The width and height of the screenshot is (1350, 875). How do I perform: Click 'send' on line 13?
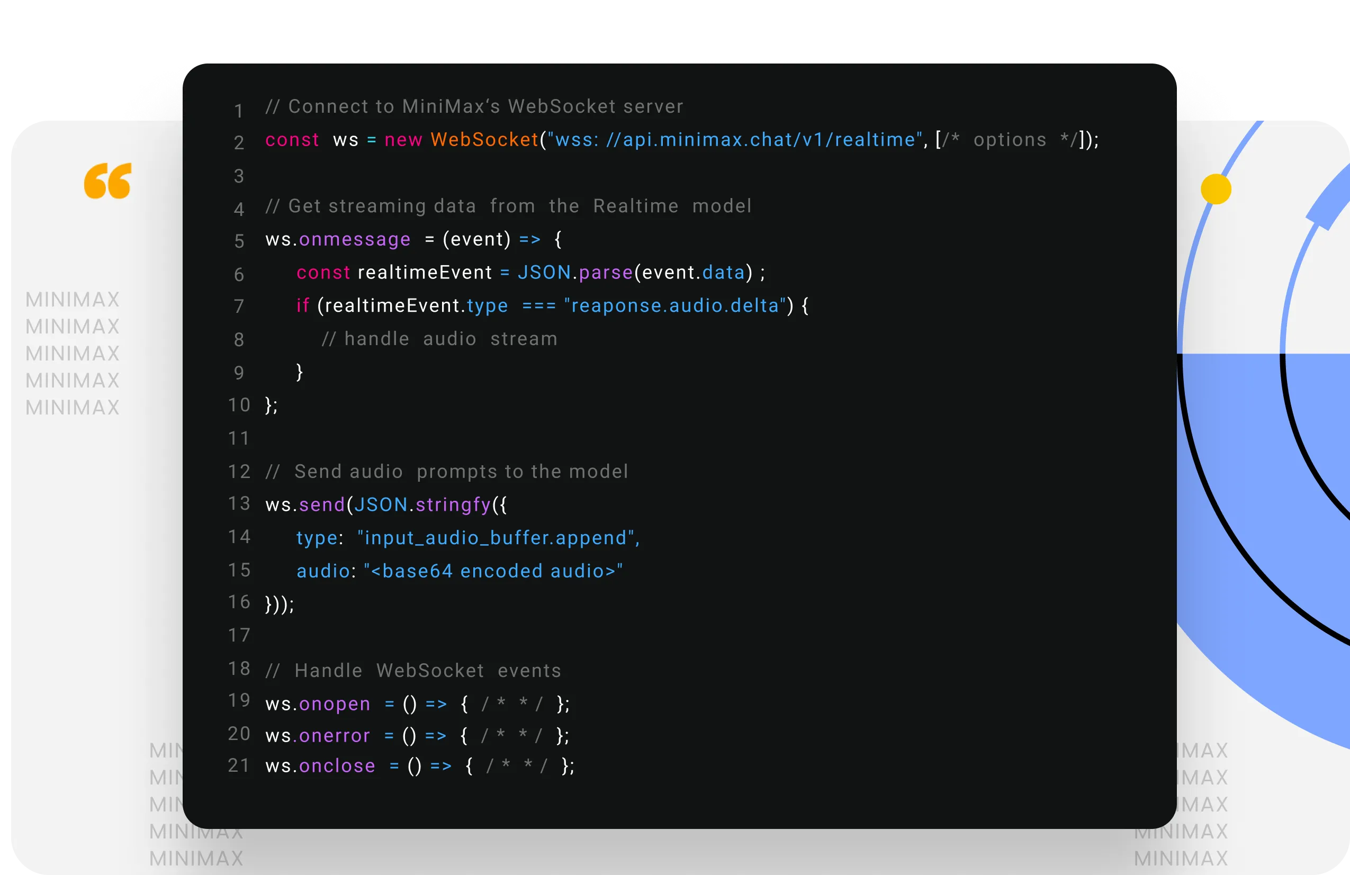tap(322, 506)
